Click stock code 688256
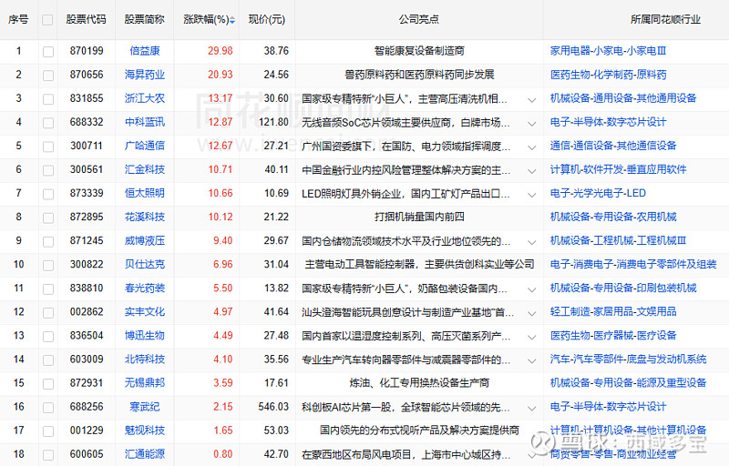729x466 pixels. [87, 407]
